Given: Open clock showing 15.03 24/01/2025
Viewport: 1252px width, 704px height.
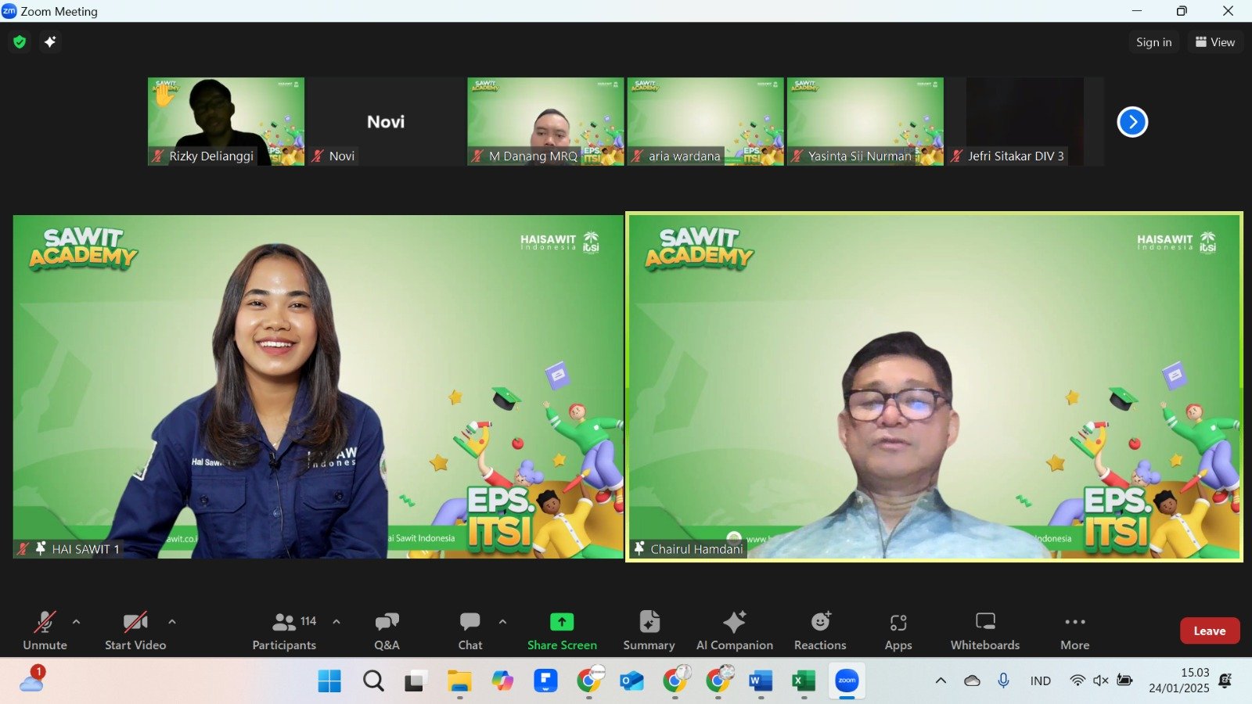Looking at the screenshot, I should (1179, 681).
